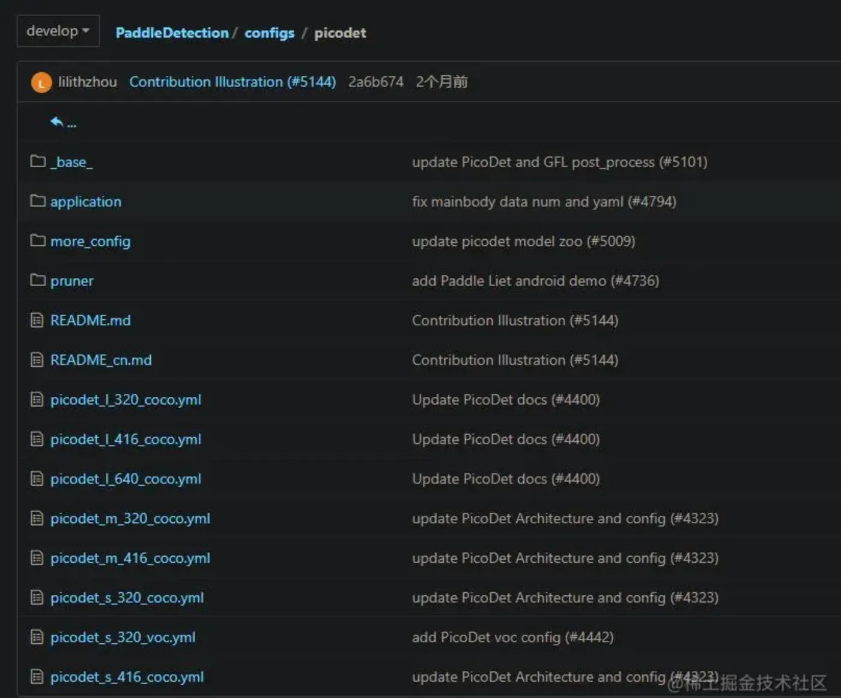Click the picodet_l_416_coco.yml file icon
The height and width of the screenshot is (698, 841).
point(37,439)
